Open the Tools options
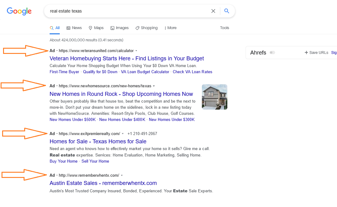This screenshot has height=207, width=337. pos(224,28)
